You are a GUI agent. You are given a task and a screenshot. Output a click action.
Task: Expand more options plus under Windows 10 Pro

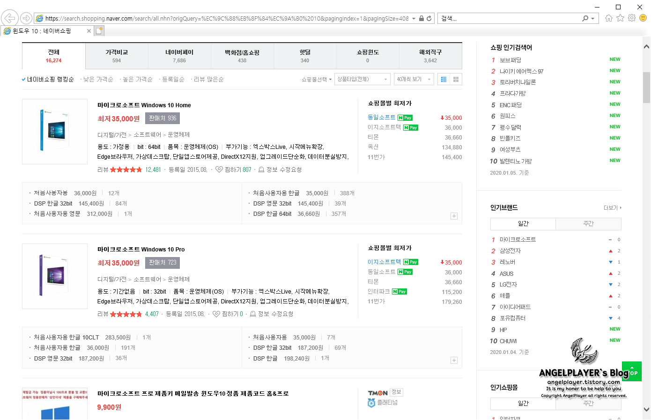[x=454, y=360]
